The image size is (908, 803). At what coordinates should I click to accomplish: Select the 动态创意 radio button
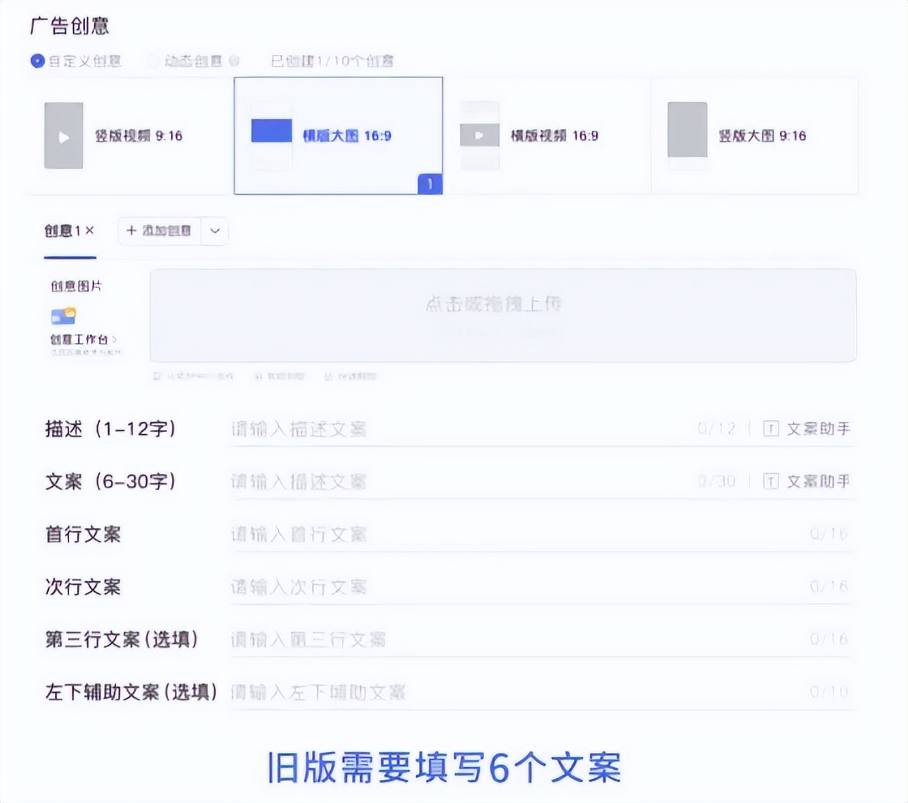(153, 61)
